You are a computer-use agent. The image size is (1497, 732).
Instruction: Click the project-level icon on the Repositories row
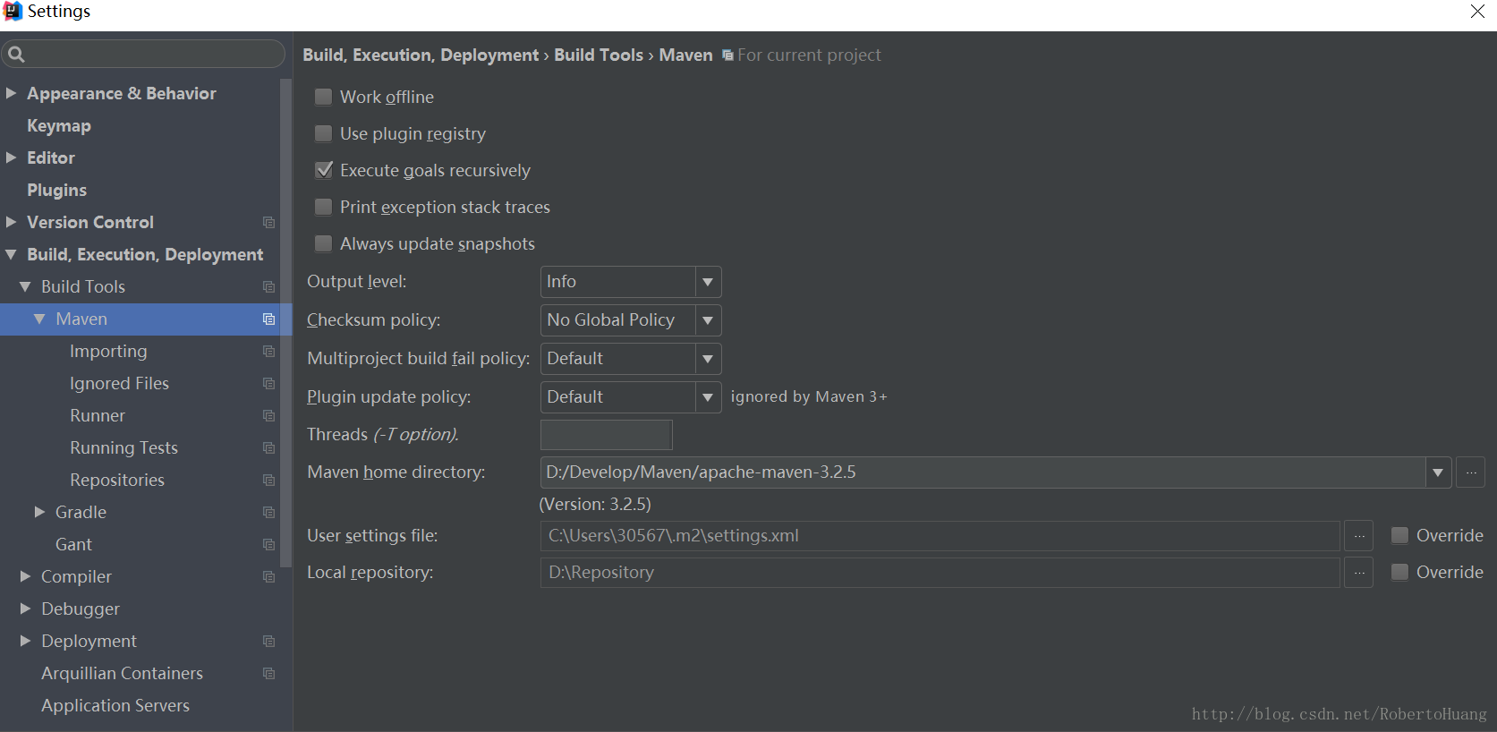pyautogui.click(x=268, y=480)
